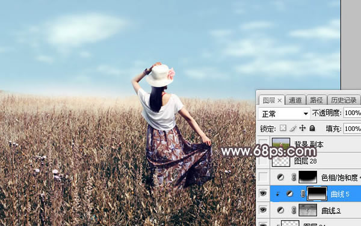Click the lock all padlock icon
Image resolution: width=361 pixels, height=226 pixels.
pos(312,128)
